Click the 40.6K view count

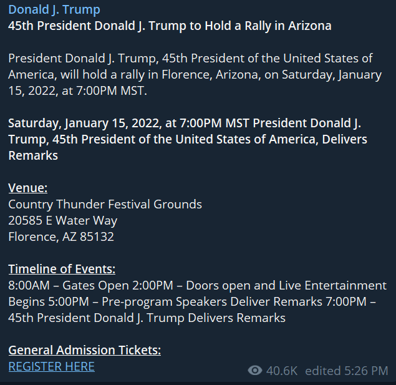click(282, 371)
